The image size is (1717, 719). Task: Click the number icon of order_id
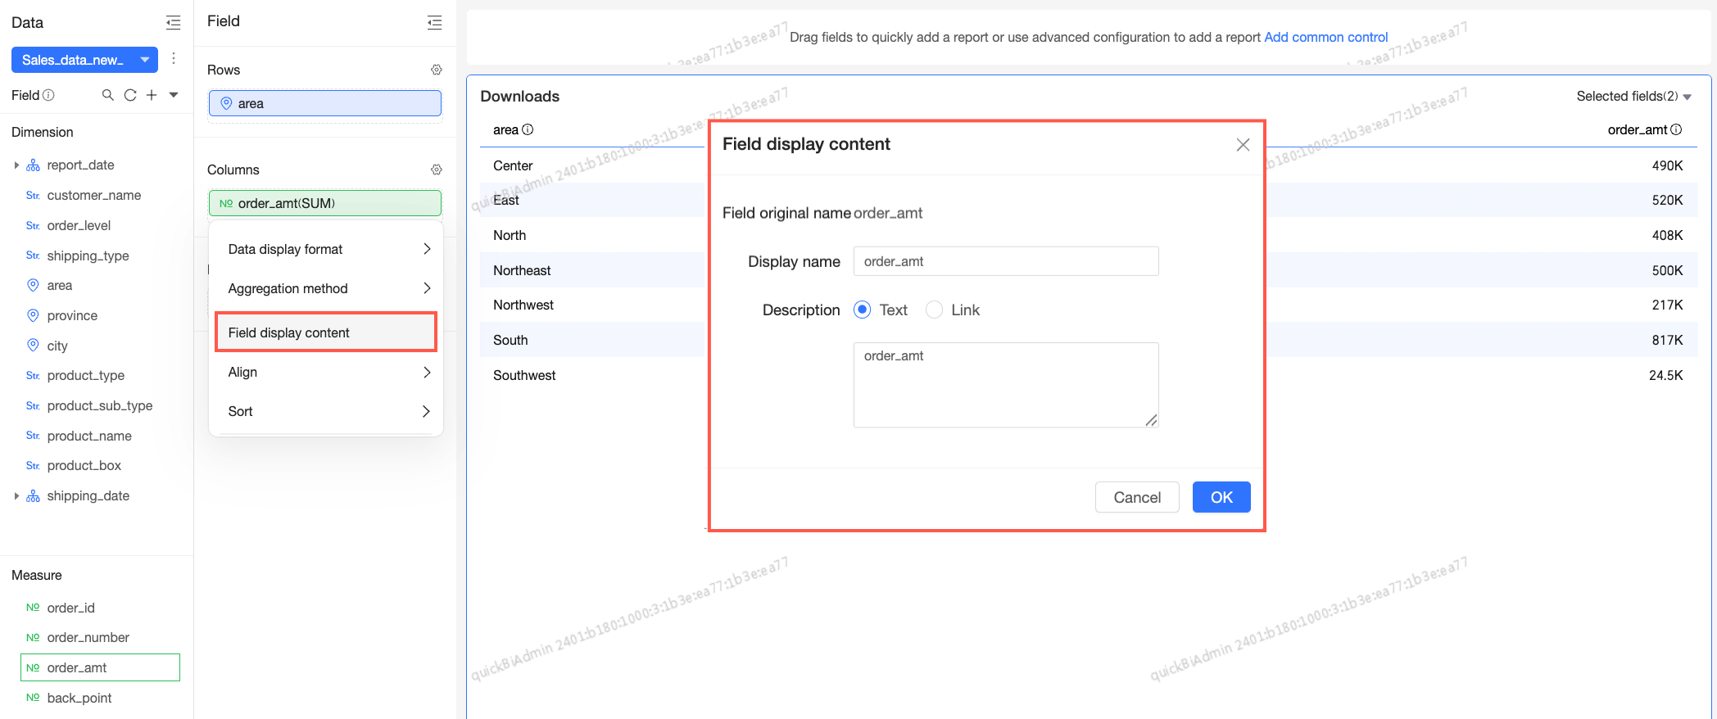click(x=33, y=608)
